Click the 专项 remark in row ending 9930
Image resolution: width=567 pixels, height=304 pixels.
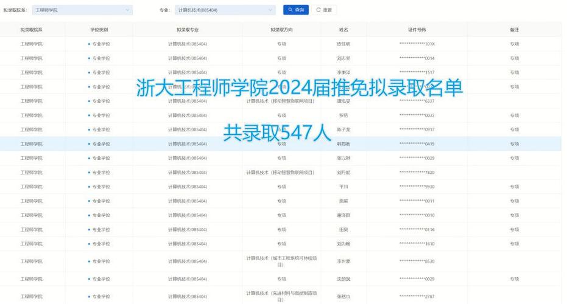[x=514, y=187]
